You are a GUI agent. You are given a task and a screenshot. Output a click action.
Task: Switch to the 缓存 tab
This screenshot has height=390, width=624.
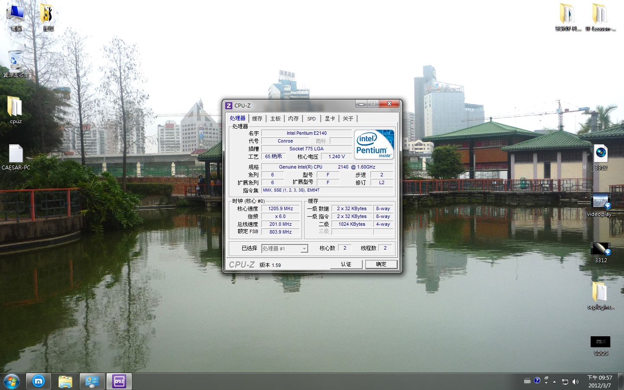[x=257, y=118]
